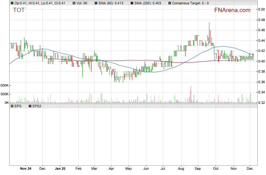
Task: Click the yellow EPS legend swatch
Action: click(12, 106)
